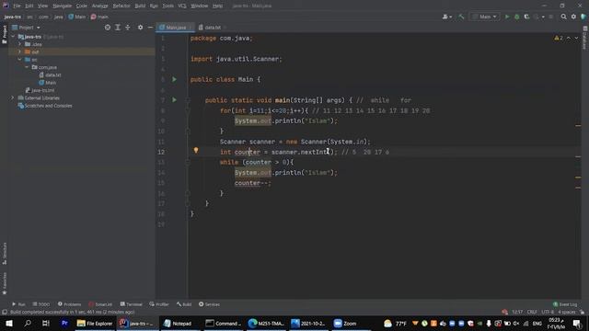Collapse the com.java package node
The image size is (589, 331).
(x=27, y=67)
